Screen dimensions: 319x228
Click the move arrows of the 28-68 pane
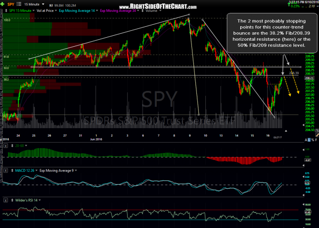(12, 146)
